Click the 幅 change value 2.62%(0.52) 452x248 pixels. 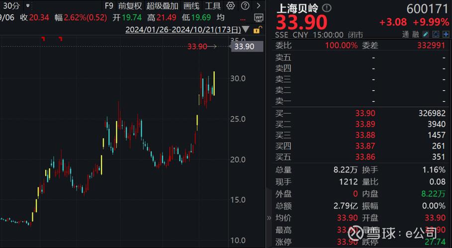[86, 18]
